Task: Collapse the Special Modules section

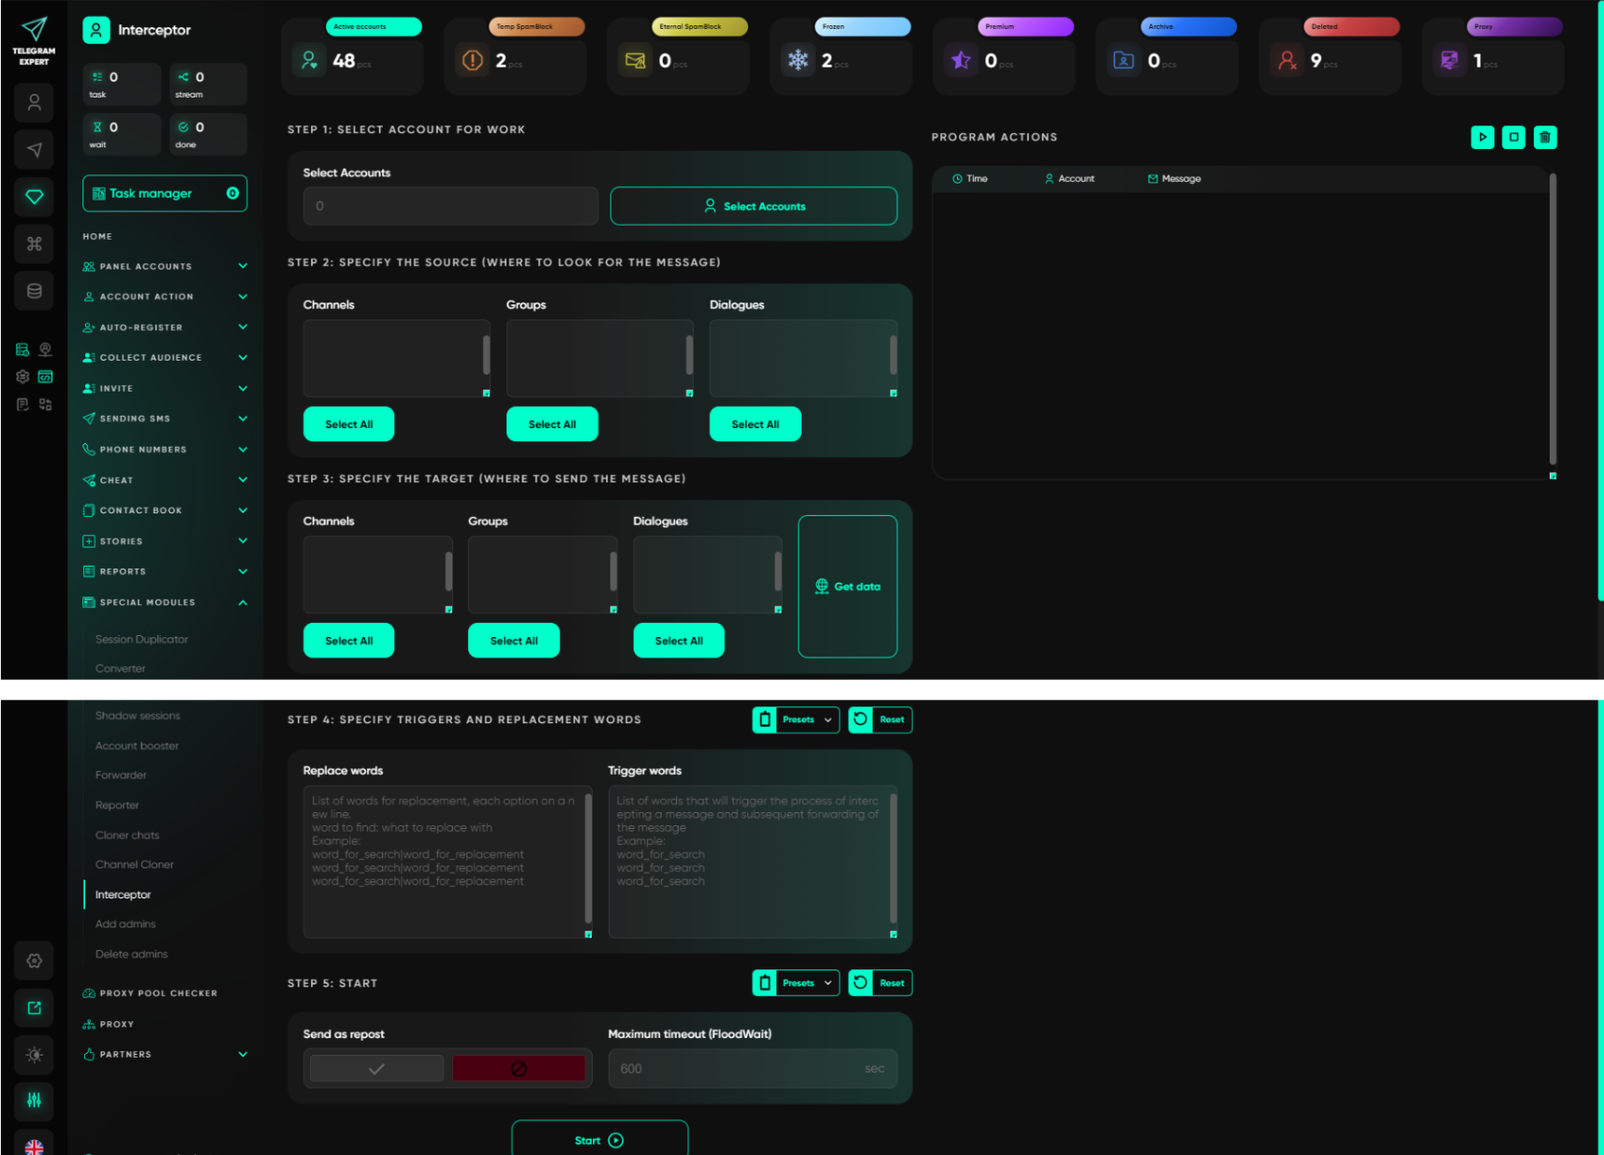Action: (x=165, y=602)
